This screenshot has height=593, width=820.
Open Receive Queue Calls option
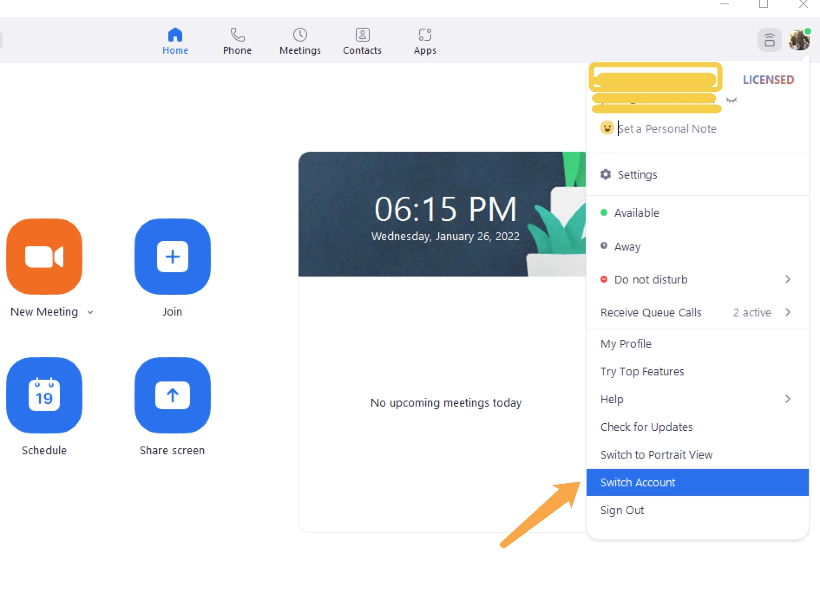coord(698,313)
